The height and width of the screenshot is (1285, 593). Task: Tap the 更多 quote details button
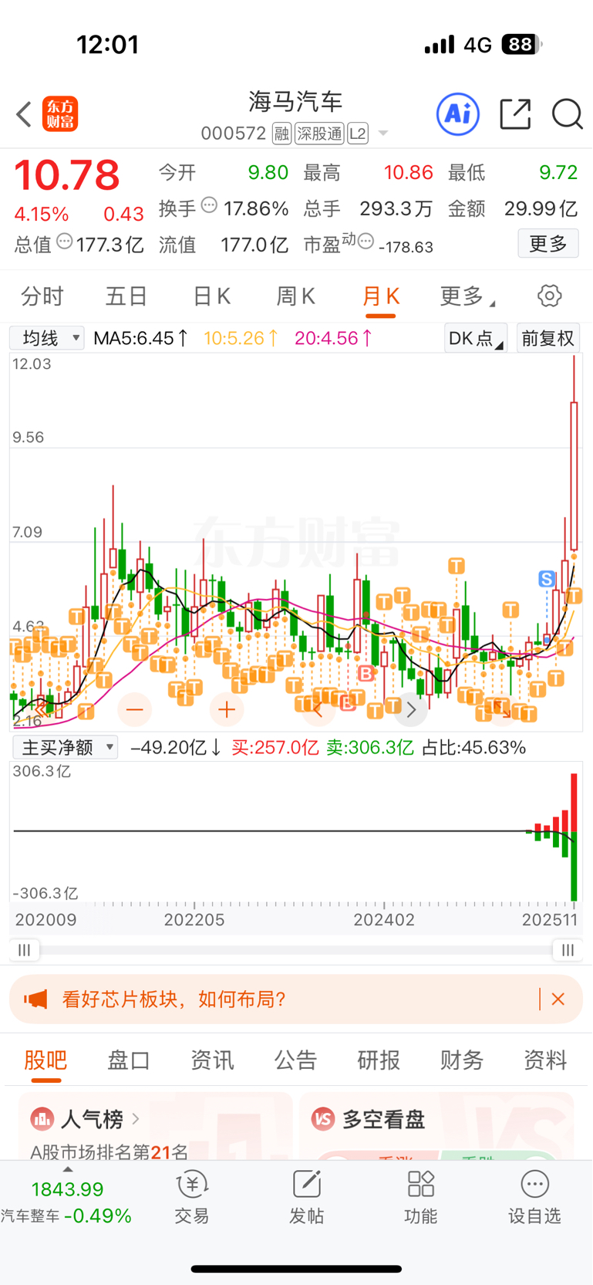click(x=548, y=244)
